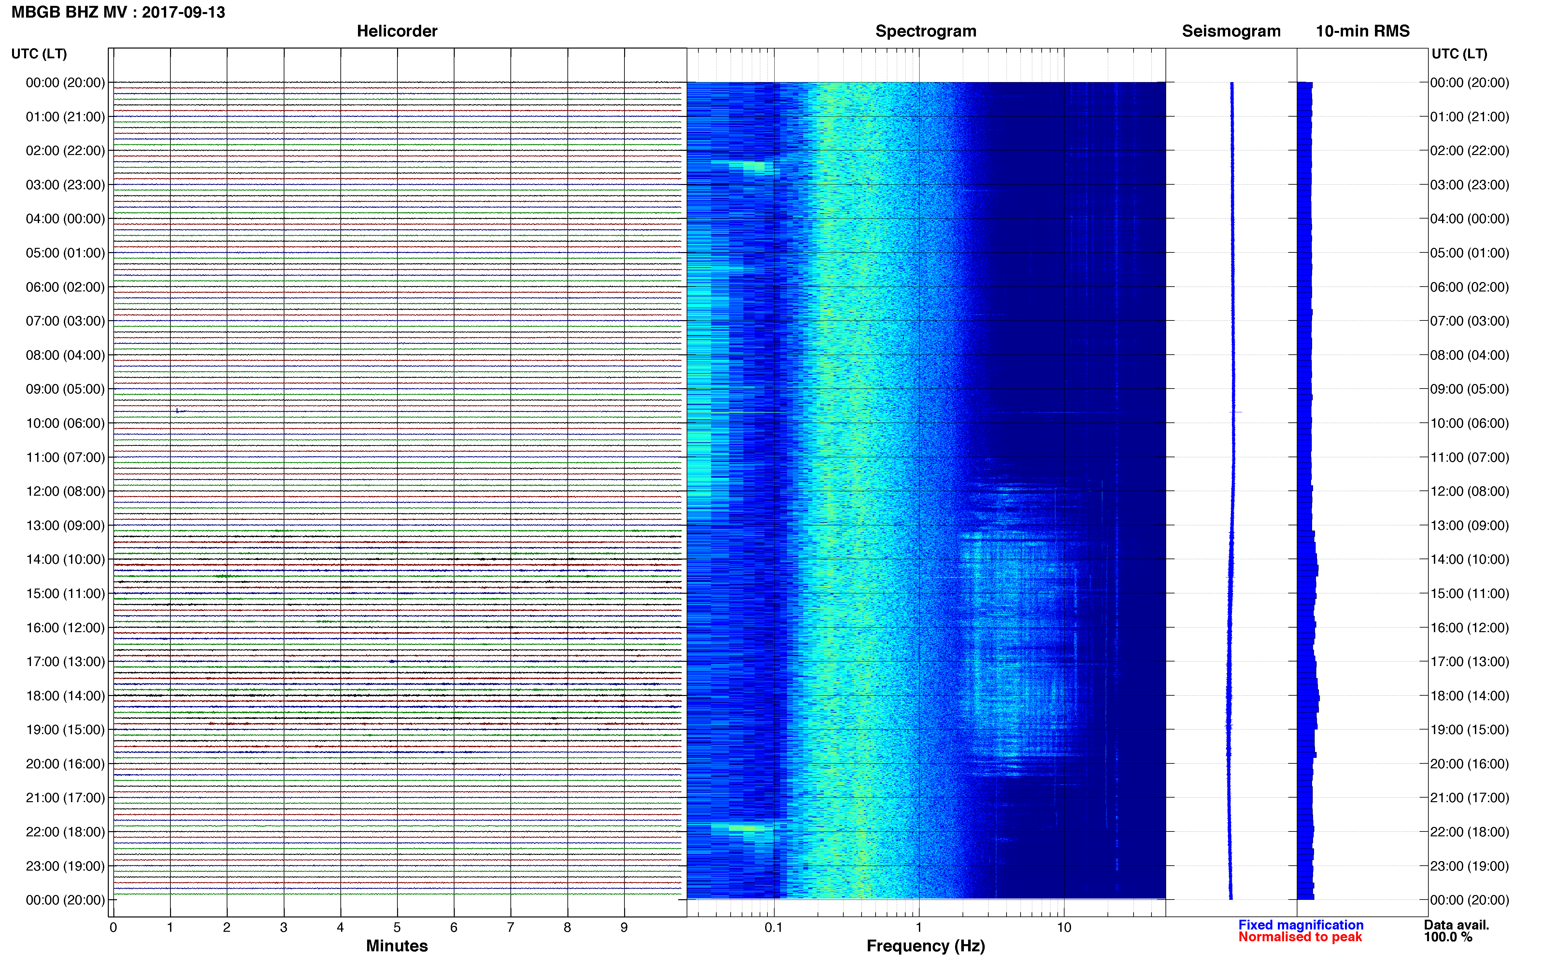Select left time label '01:00 (21:00)'
The height and width of the screenshot is (965, 1544).
(x=65, y=117)
